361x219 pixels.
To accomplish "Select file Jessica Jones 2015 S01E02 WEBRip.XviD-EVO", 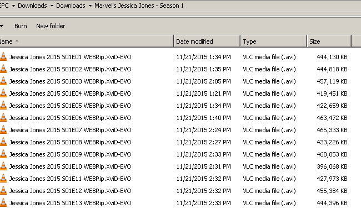I will [70, 69].
